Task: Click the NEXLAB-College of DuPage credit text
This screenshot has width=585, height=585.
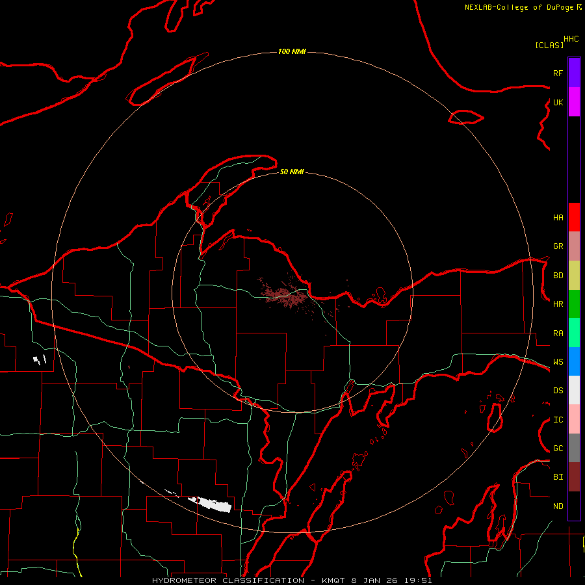Action: [x=519, y=7]
